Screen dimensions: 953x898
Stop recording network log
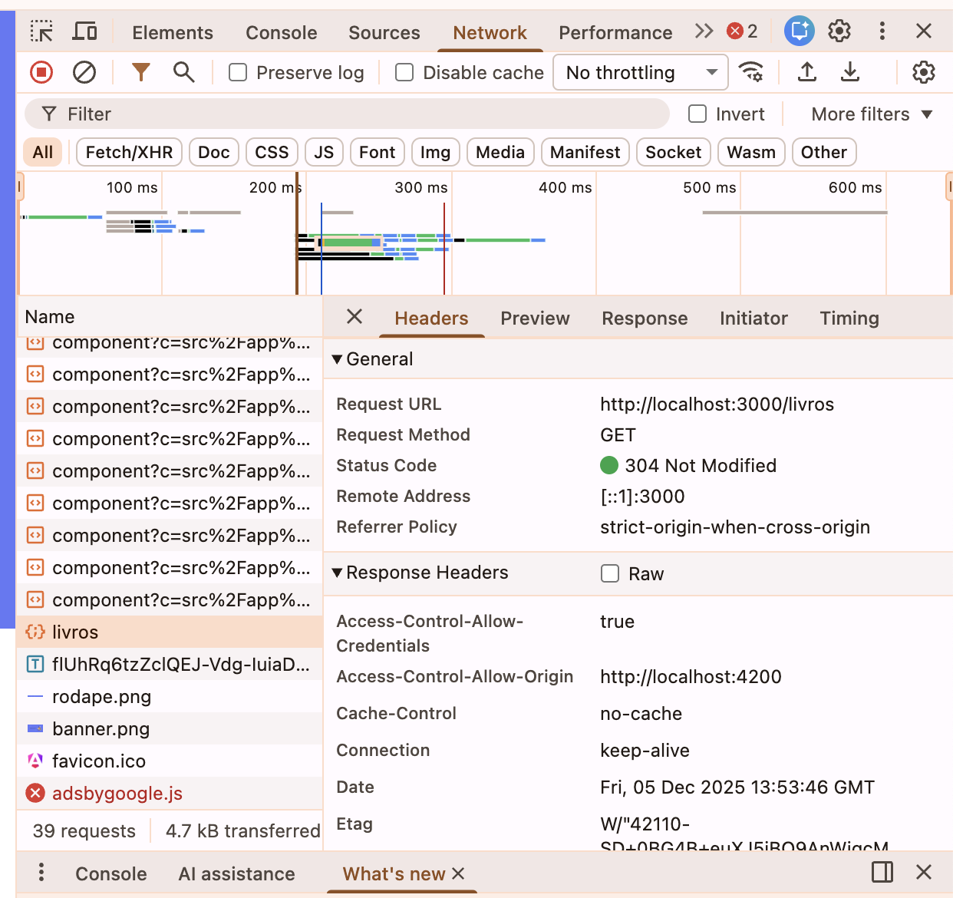(41, 72)
